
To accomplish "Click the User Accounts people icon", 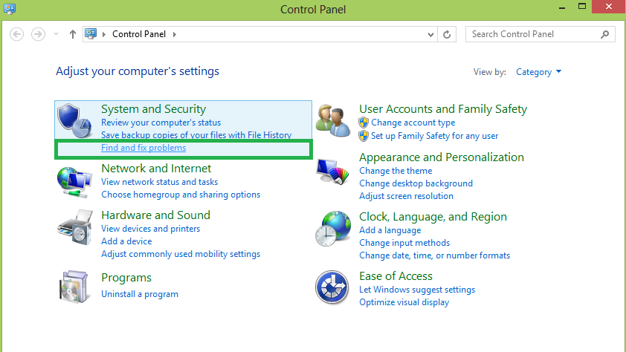I will [x=333, y=121].
